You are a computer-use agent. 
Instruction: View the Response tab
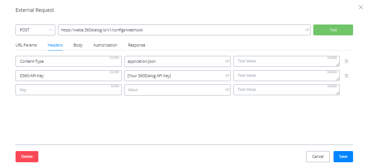(x=137, y=45)
